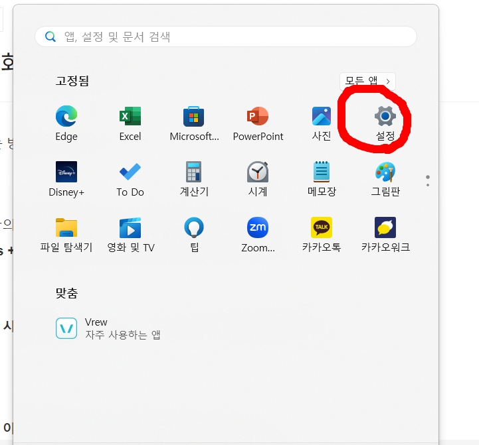This screenshot has height=445, width=479.
Task: Launch the 그림판 paint app
Action: tap(385, 179)
